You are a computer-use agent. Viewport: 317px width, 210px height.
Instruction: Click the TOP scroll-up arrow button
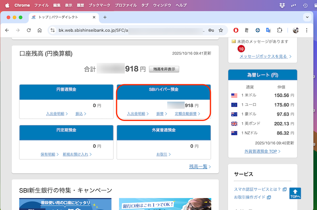pyautogui.click(x=295, y=193)
